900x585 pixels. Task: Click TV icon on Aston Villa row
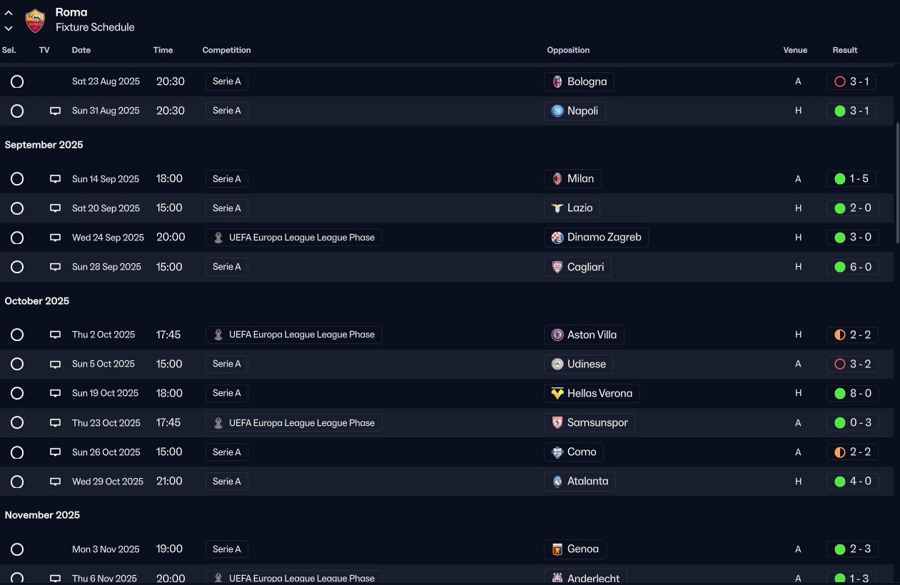[55, 335]
